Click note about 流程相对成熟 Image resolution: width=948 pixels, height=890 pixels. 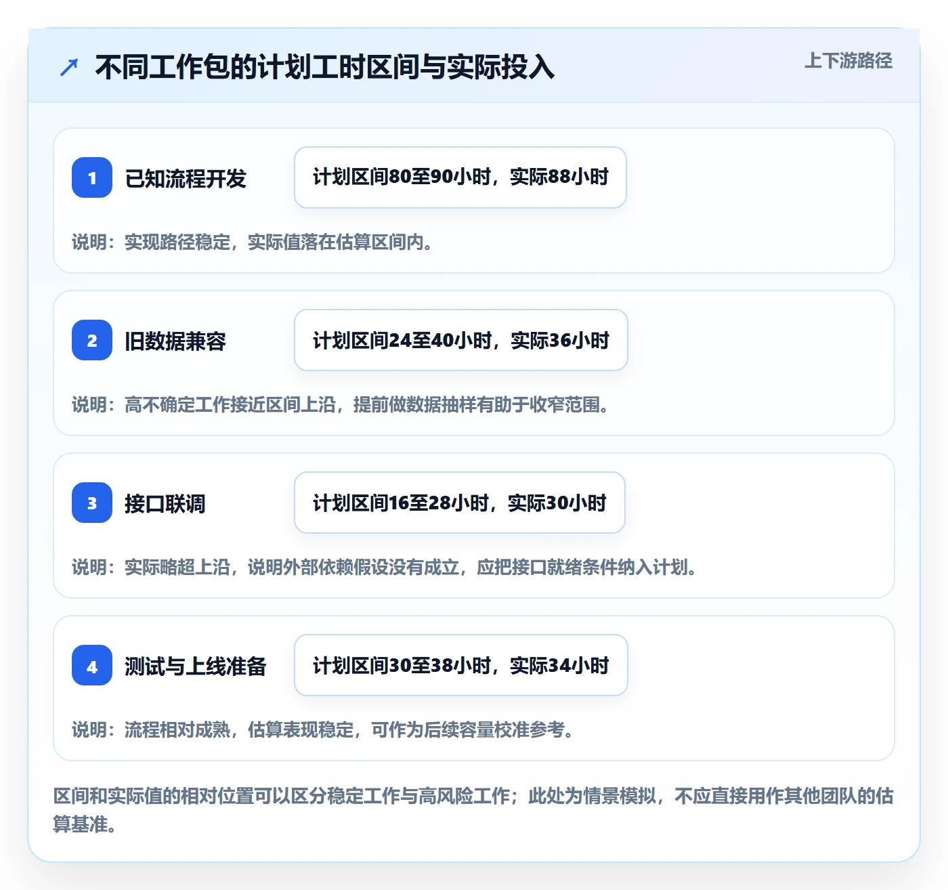(x=323, y=730)
